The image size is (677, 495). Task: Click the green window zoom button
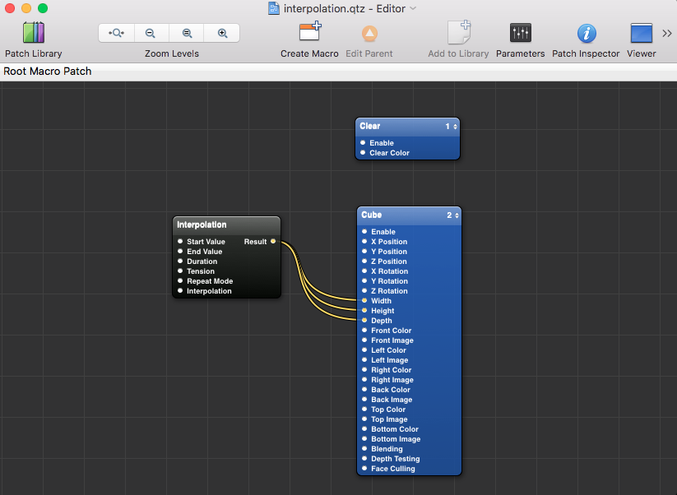(43, 8)
